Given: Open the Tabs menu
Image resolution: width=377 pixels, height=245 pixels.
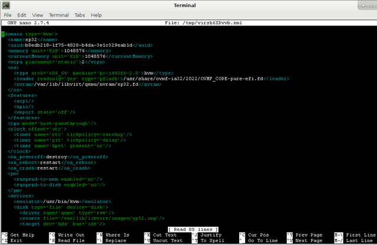Looking at the screenshot, I should [x=80, y=15].
